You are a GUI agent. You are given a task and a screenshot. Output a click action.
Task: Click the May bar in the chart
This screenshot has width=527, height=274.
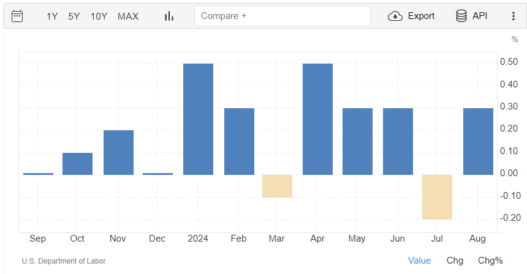click(357, 141)
